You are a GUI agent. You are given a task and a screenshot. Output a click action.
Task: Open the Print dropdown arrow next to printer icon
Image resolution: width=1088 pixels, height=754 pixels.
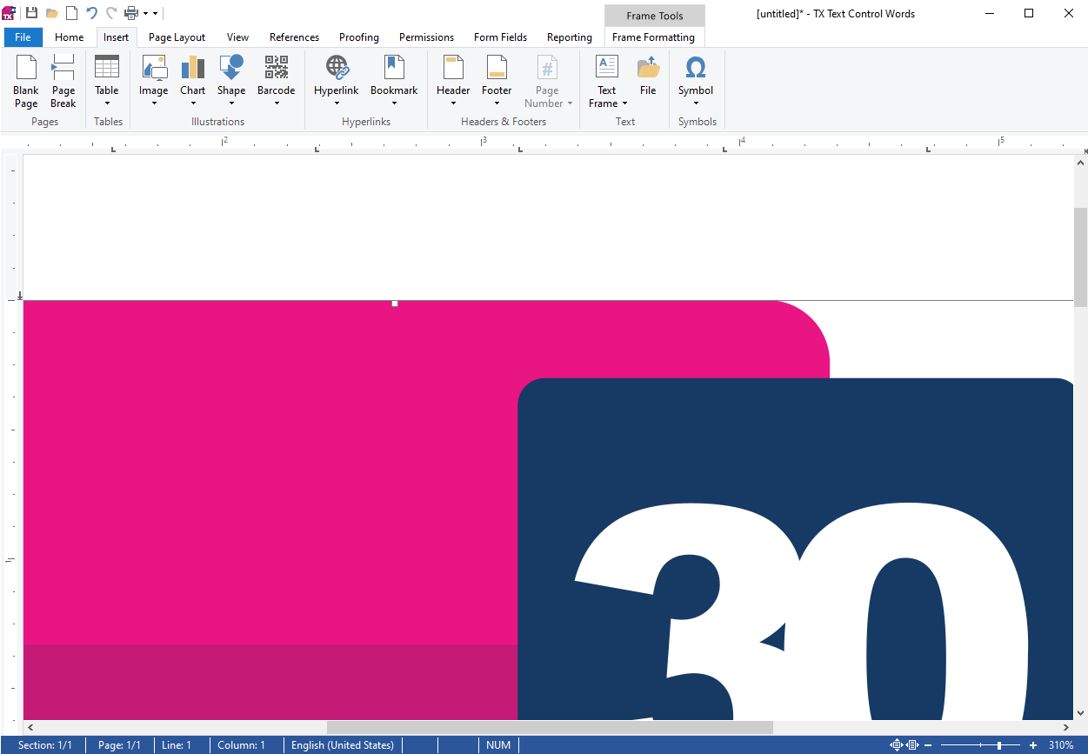[145, 14]
